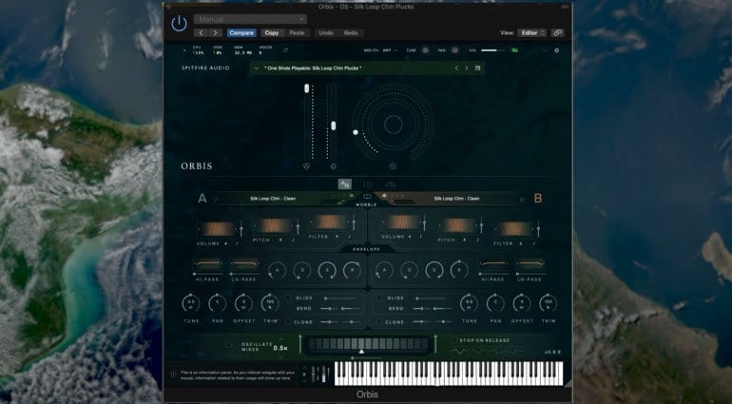Image resolution: width=732 pixels, height=404 pixels.
Task: Click layer A Filter wobble waveform display
Action: point(331,221)
